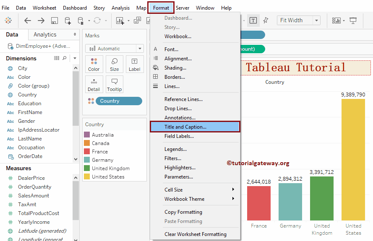
Task: Click the undo back arrow
Action: coord(28,21)
